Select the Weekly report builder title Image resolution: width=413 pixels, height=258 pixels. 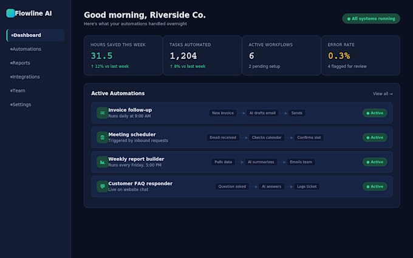136,159
